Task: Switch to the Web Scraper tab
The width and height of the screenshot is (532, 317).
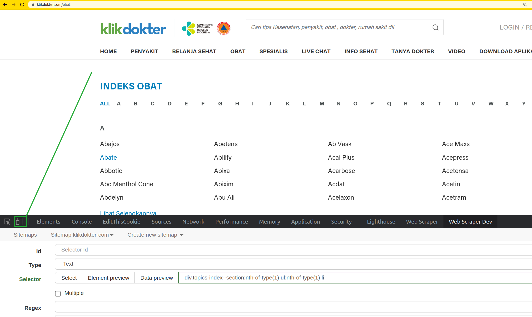Action: point(422,222)
